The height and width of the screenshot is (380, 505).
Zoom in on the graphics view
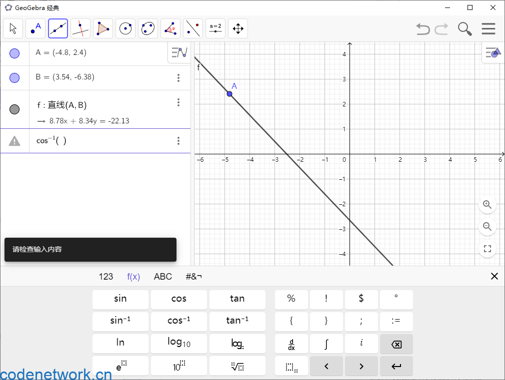(x=487, y=205)
